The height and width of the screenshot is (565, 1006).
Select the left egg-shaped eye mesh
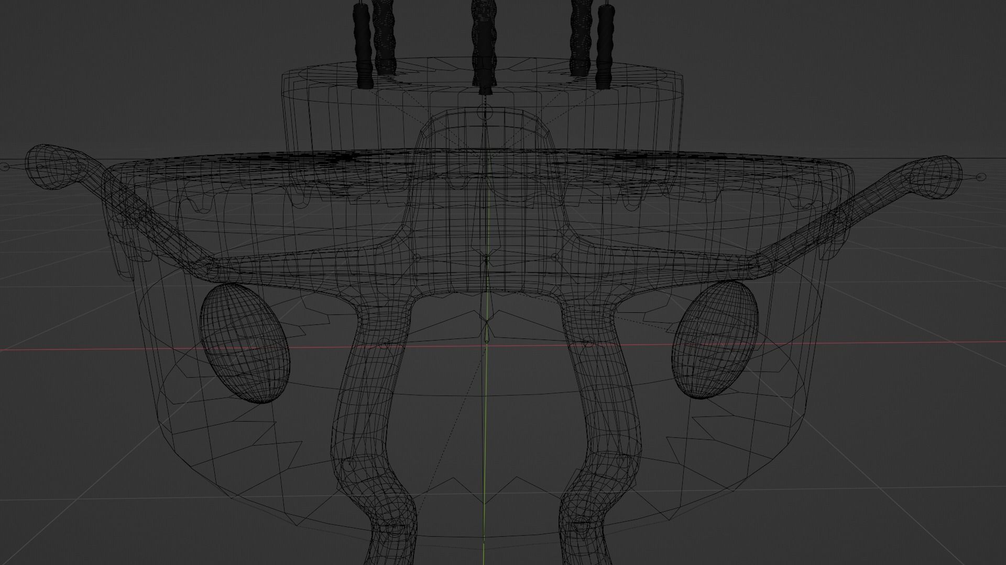point(245,343)
